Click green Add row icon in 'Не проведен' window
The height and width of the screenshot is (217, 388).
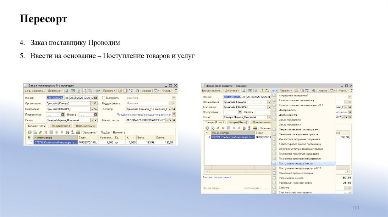(30, 132)
